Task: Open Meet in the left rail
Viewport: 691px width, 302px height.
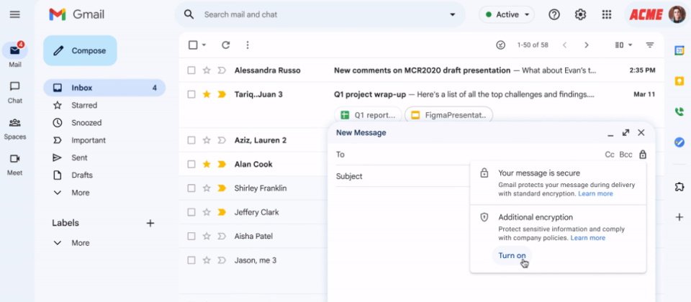Action: tap(15, 165)
